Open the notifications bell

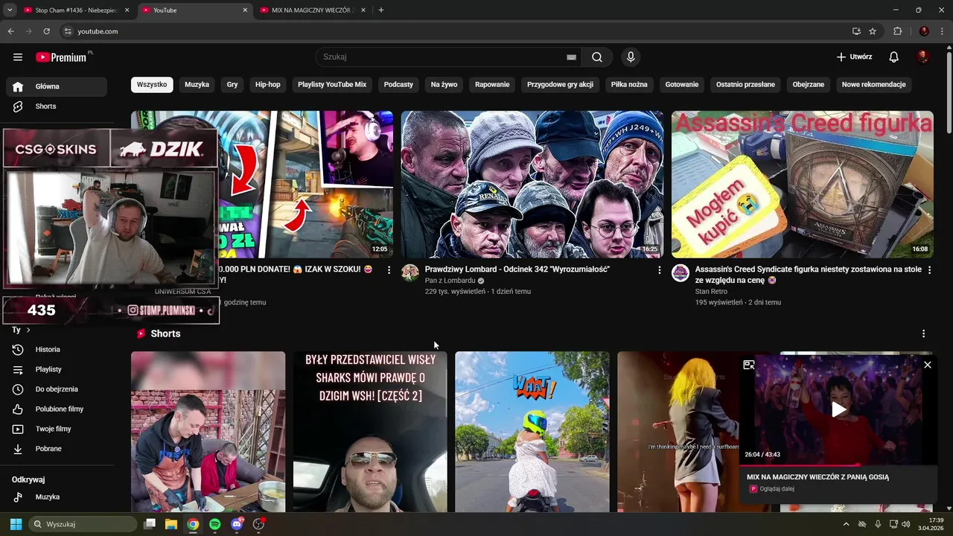[x=894, y=57]
